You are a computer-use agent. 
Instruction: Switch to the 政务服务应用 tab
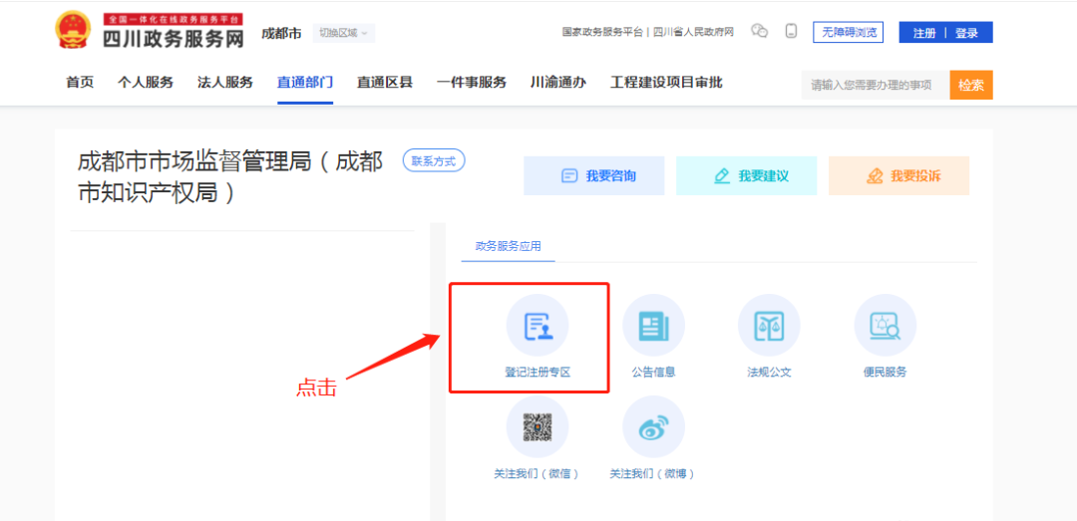(508, 246)
